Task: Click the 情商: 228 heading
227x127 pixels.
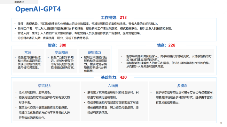Action: 166,45
